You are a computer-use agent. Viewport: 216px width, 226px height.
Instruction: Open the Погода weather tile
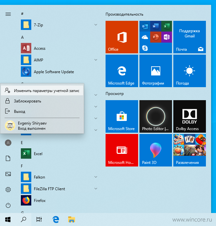(x=190, y=71)
